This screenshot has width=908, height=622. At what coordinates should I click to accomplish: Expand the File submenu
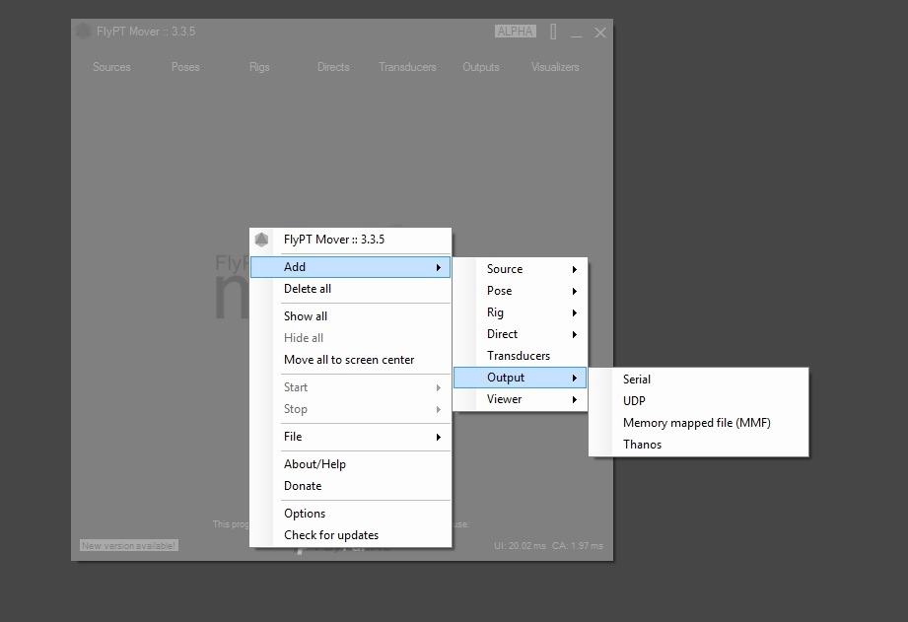350,437
